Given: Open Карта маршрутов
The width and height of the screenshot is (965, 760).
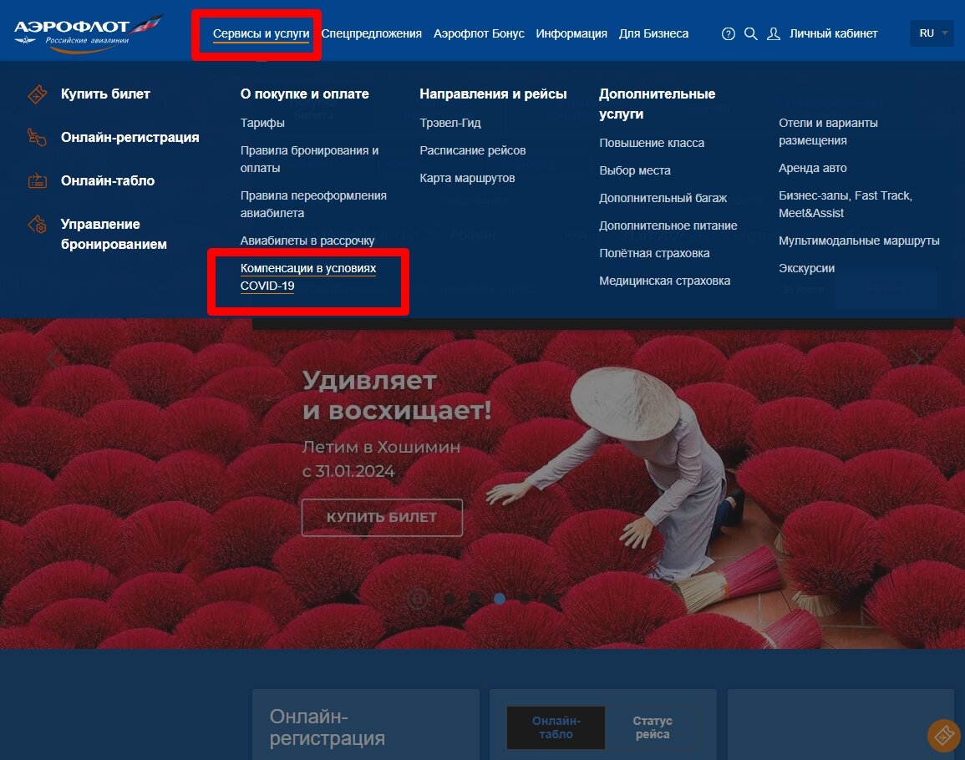Looking at the screenshot, I should click(467, 179).
